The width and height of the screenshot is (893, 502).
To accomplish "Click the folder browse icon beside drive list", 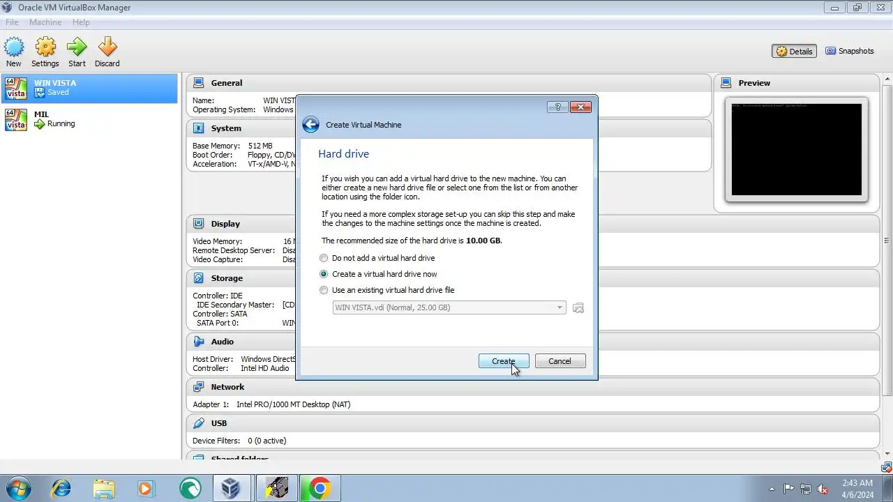I will (x=578, y=308).
